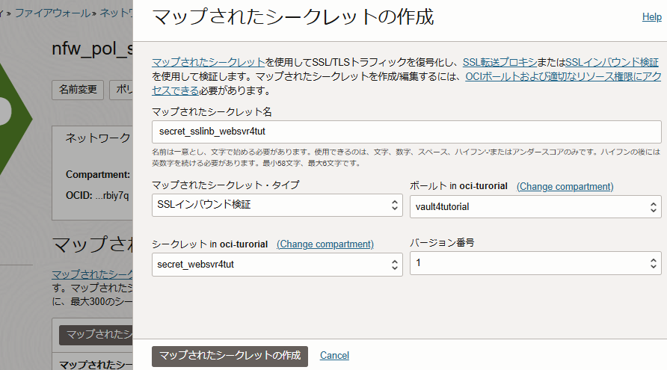Click the ネットワーク breadcrumb item

pos(116,13)
